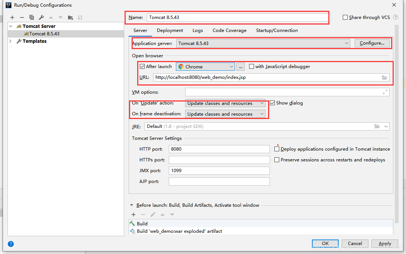
Task: Remove selected configuration with minus icon
Action: point(22,17)
